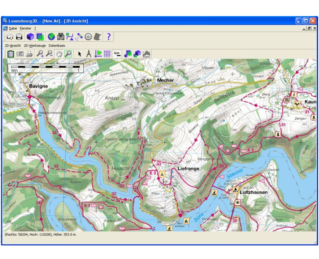Open search with the binoculars icon
The image size is (319, 259).
click(x=61, y=37)
